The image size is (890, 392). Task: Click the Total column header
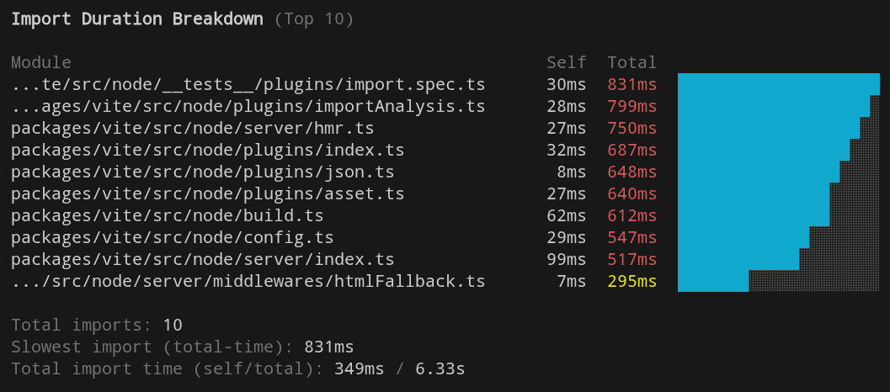coord(632,62)
